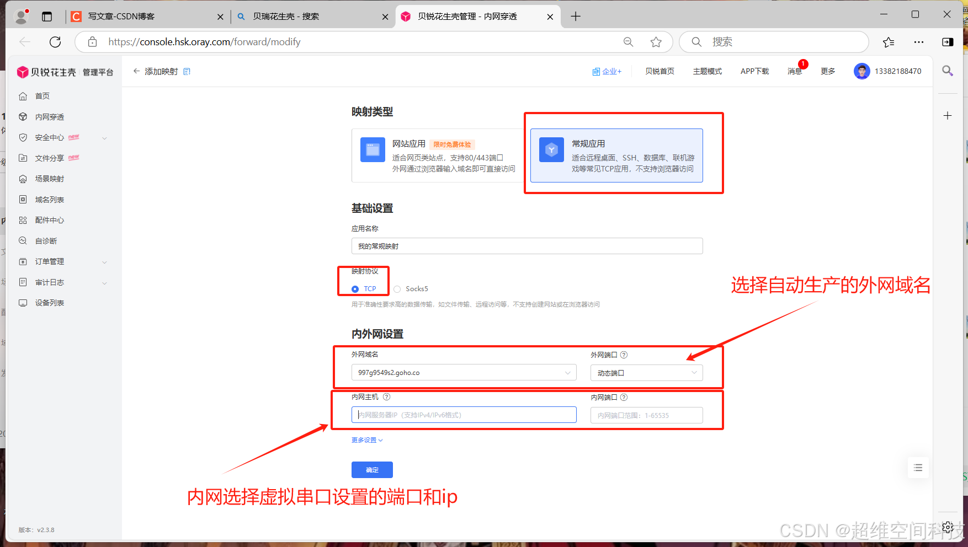Open browser sidebar settings gear
Screen dimensions: 968x547
(948, 527)
